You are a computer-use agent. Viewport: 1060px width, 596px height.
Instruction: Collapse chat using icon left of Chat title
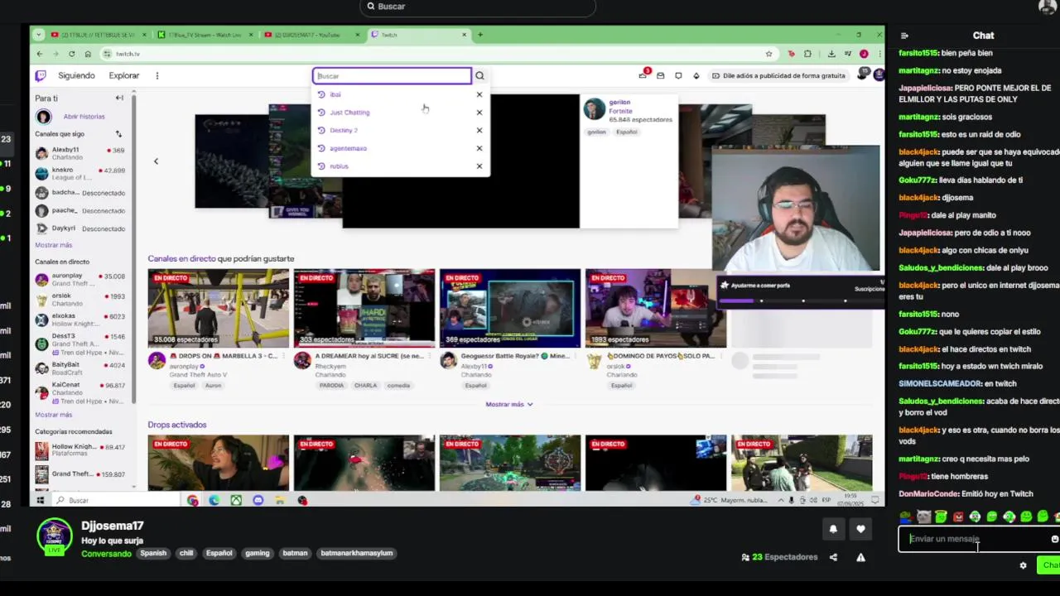click(x=904, y=36)
